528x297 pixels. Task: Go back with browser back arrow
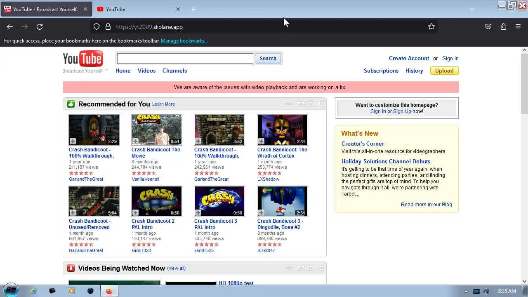(x=10, y=27)
